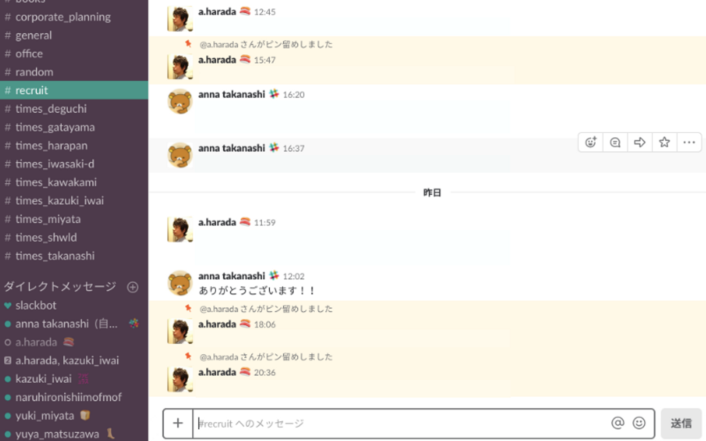This screenshot has width=706, height=441.
Task: Star the hovered message
Action: [664, 143]
